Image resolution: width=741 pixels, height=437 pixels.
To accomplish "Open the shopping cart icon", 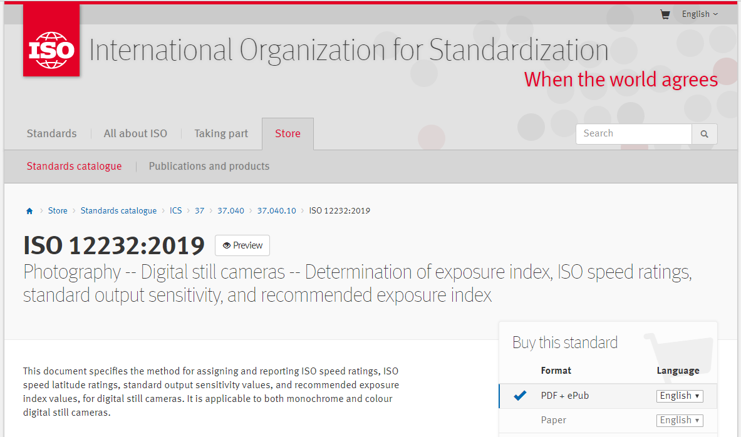I will (x=665, y=14).
